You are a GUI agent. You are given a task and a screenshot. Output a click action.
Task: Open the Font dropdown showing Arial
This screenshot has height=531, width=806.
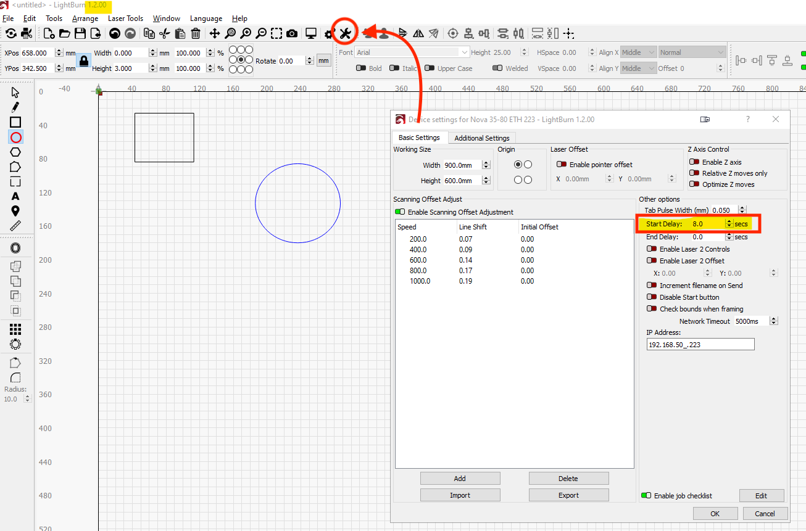click(x=412, y=52)
